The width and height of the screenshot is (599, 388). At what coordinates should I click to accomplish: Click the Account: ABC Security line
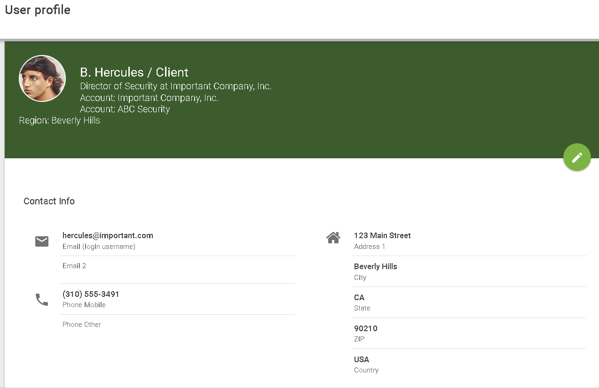click(125, 109)
